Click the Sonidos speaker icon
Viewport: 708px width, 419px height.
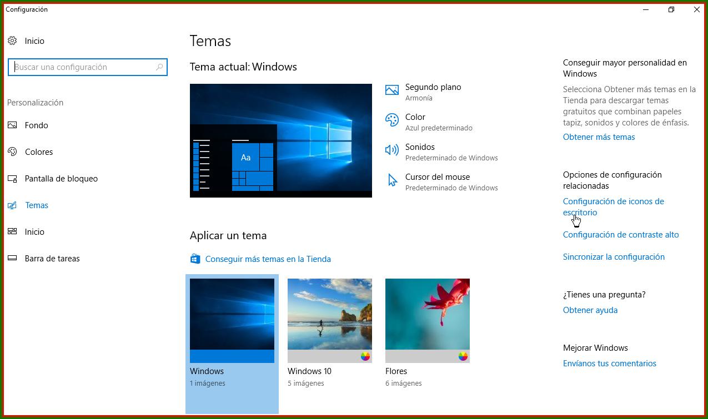pyautogui.click(x=392, y=149)
